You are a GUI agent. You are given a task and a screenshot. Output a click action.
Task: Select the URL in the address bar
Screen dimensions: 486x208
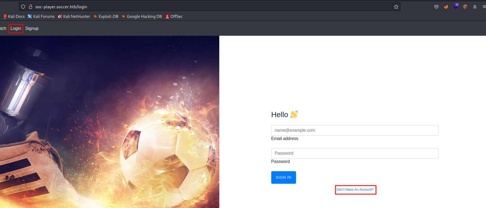point(61,7)
